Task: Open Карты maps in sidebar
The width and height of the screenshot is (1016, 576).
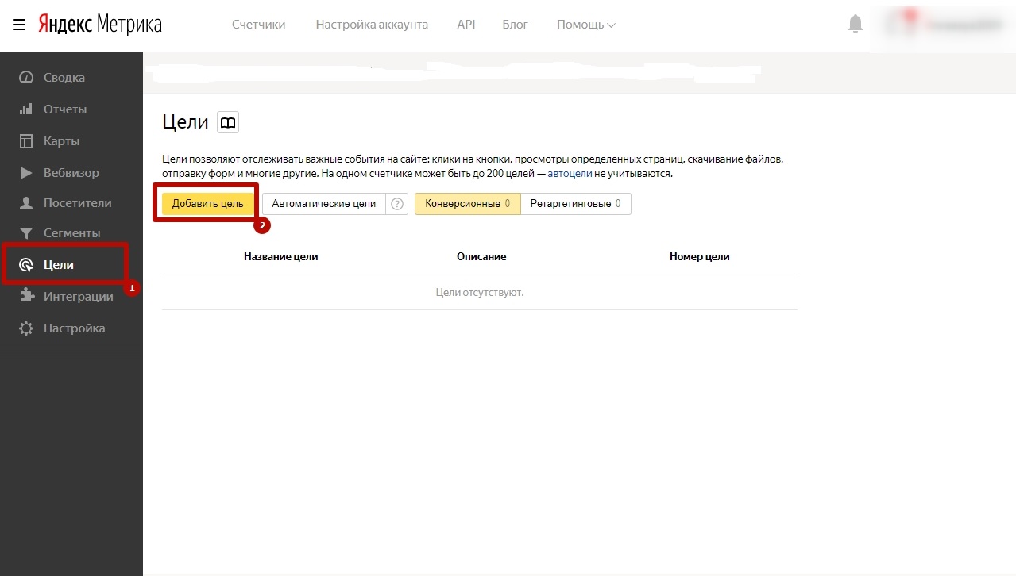Action: (61, 141)
